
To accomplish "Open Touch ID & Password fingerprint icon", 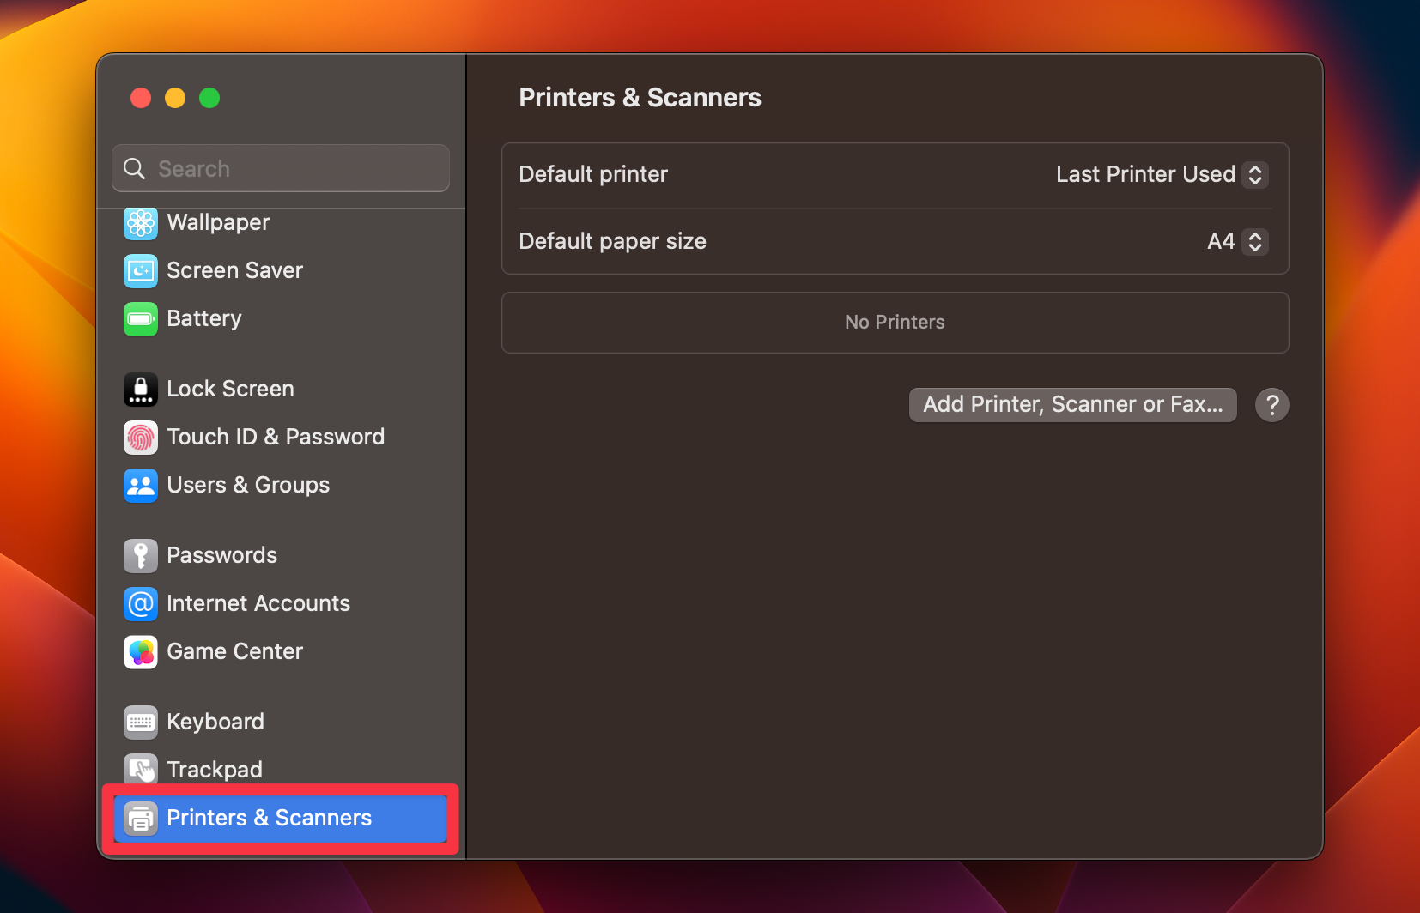I will pyautogui.click(x=140, y=437).
